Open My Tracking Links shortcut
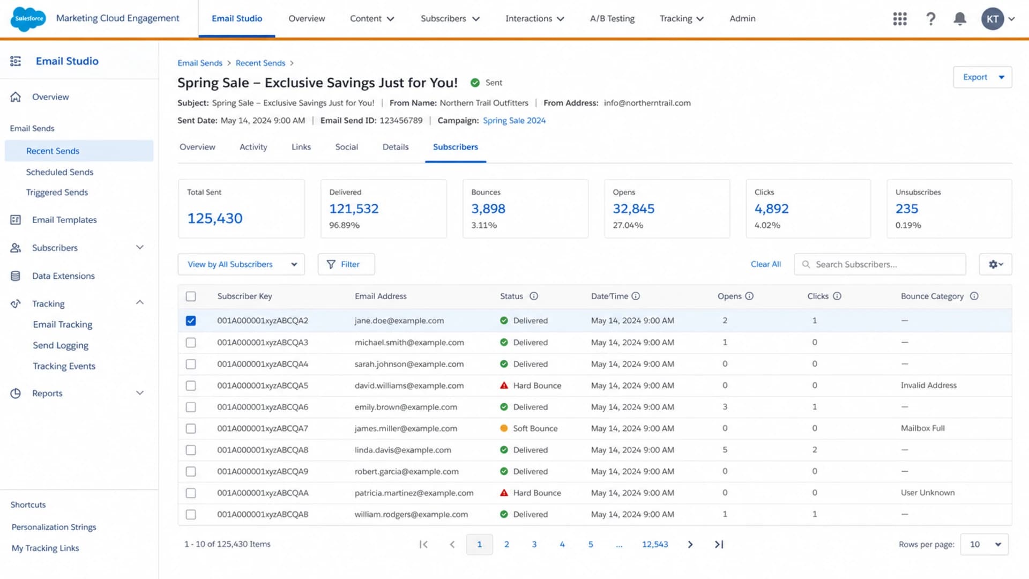The image size is (1029, 579). (x=46, y=548)
